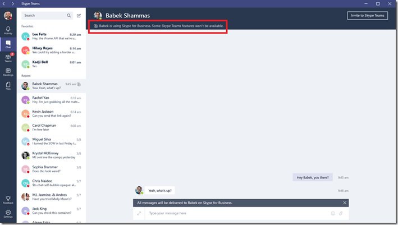Dismiss the Skype for Business delivery notice
Image resolution: width=398 pixels, height=225 pixels.
pyautogui.click(x=345, y=203)
